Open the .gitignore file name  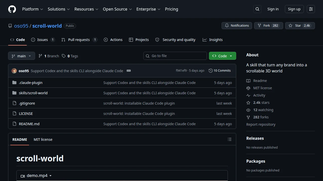[x=27, y=103]
